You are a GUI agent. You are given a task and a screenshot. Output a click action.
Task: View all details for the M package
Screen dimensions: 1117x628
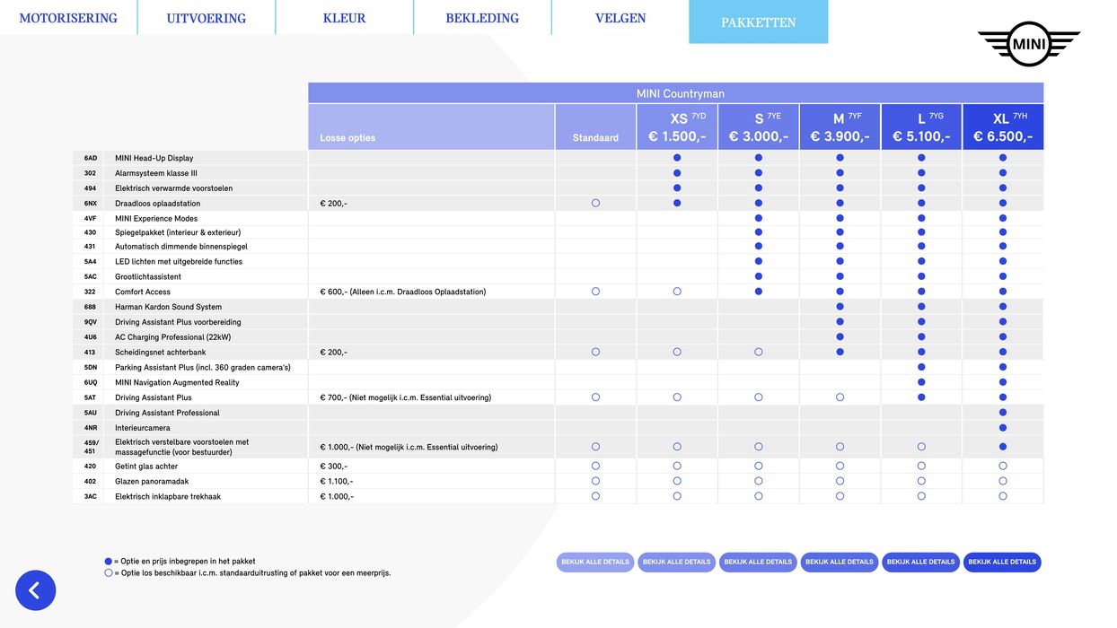pyautogui.click(x=840, y=563)
